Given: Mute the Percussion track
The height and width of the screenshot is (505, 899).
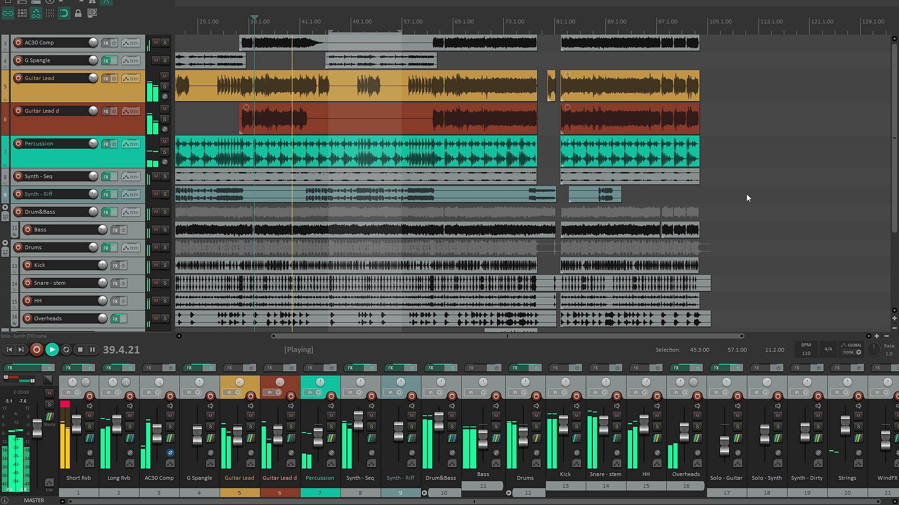Looking at the screenshot, I should pyautogui.click(x=164, y=142).
